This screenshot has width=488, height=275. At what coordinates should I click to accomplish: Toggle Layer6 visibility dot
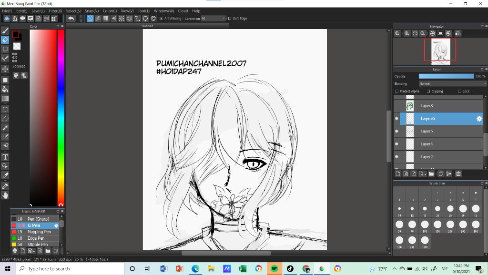pos(396,119)
